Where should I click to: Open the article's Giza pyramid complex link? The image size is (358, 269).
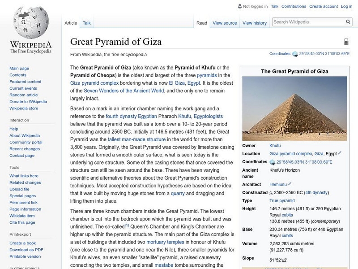click(x=94, y=83)
